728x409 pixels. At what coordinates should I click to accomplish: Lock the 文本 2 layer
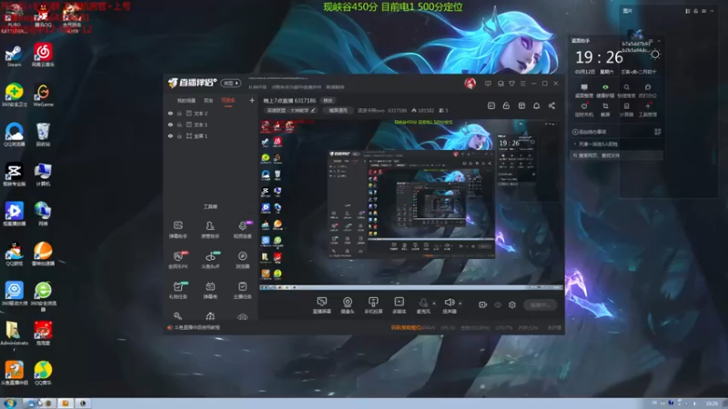tap(179, 113)
